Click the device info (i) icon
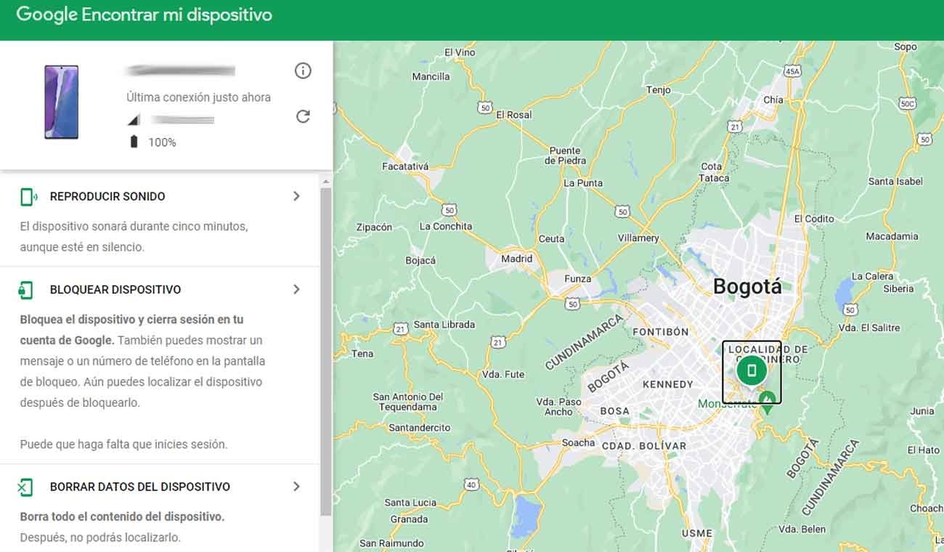 (x=303, y=70)
